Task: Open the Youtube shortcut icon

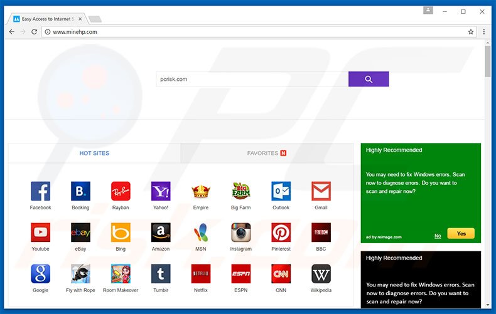Action: coord(40,233)
